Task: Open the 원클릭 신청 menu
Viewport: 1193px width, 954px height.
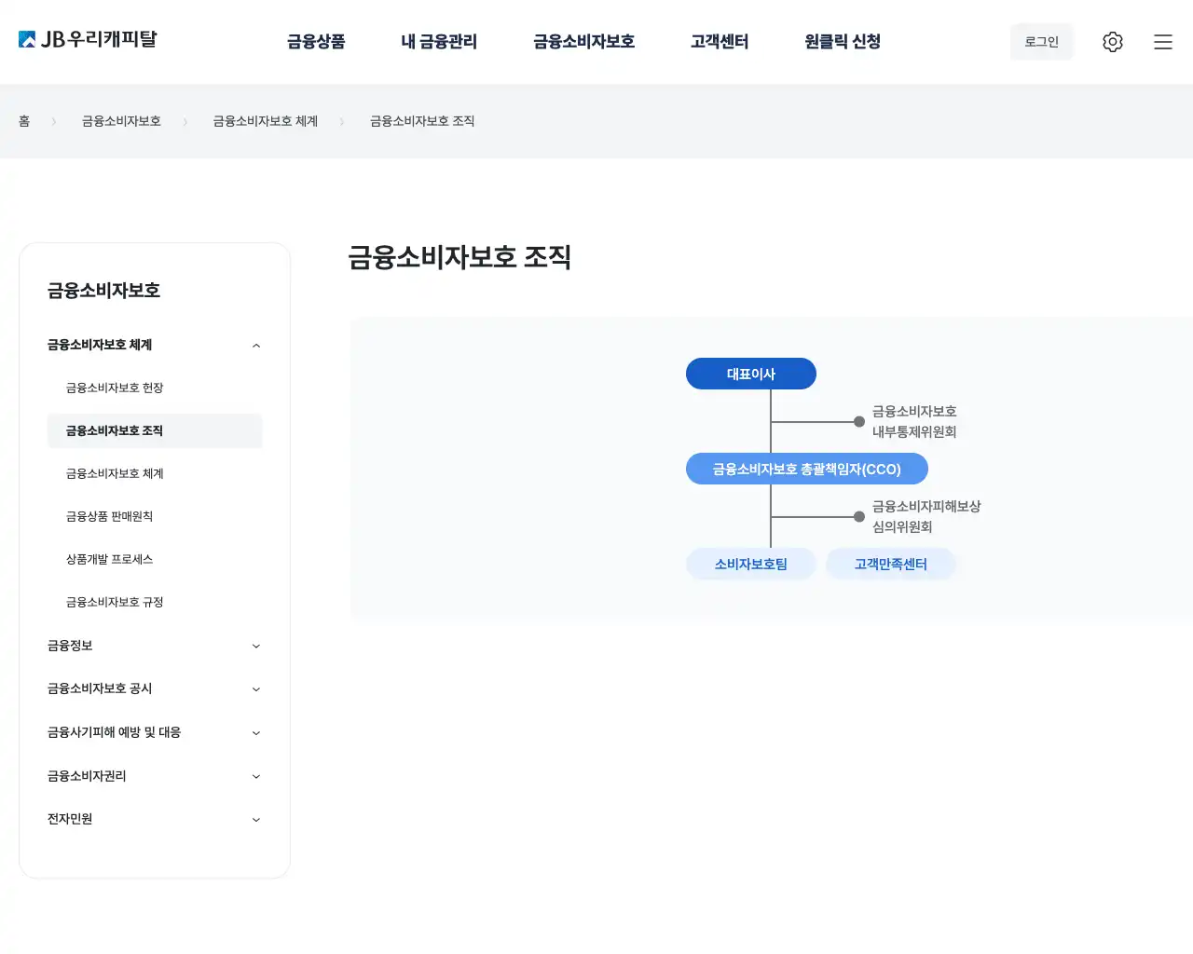Action: [x=843, y=42]
